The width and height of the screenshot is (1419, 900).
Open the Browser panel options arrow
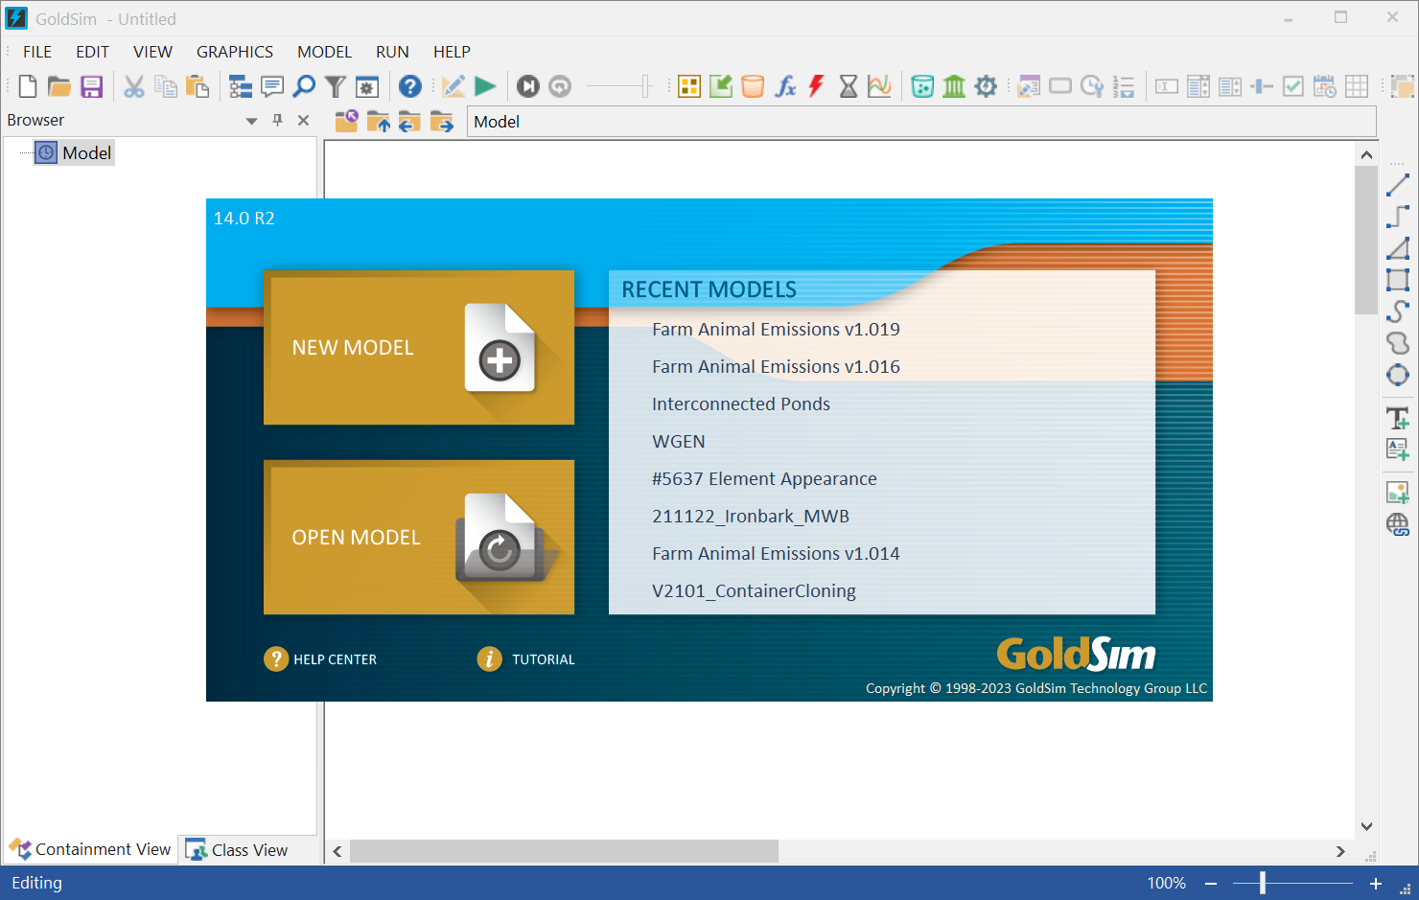(251, 120)
